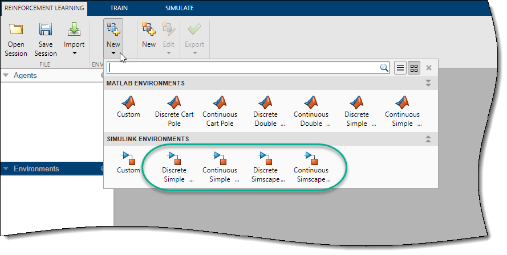Toggle the New Environment dropdown arrow
This screenshot has height=255, width=507.
click(x=113, y=53)
